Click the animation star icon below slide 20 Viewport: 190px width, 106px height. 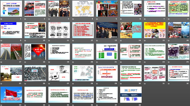pyautogui.click(x=73, y=62)
